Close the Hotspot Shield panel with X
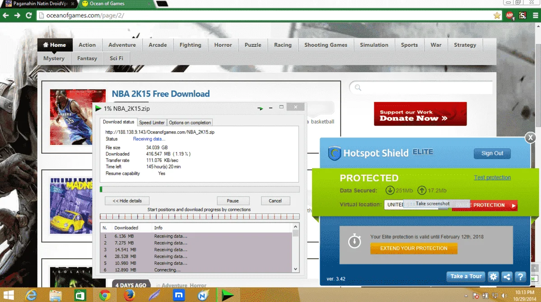The image size is (541, 302). click(530, 138)
